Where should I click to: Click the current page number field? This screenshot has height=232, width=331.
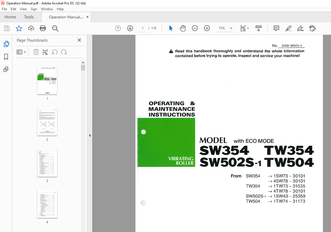click(x=143, y=28)
